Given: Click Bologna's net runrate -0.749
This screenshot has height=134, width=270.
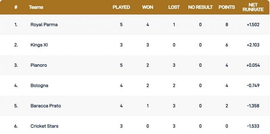Looking at the screenshot, I should (253, 86).
